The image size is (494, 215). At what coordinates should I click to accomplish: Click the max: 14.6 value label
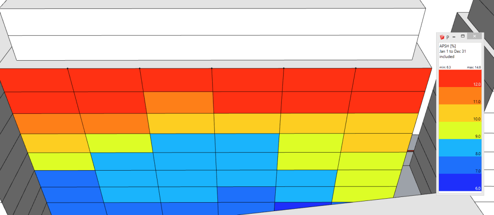474,67
